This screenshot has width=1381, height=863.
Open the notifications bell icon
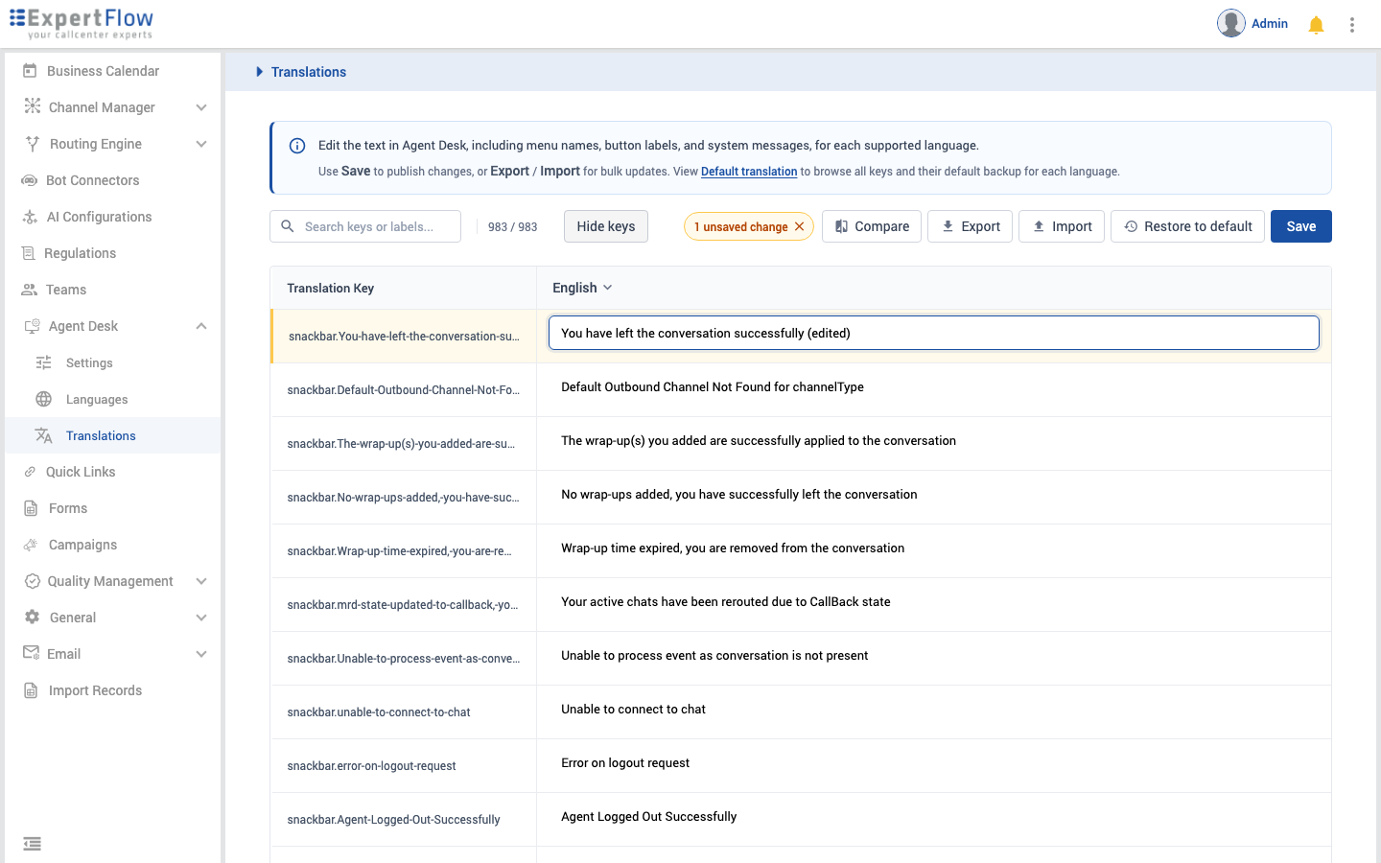point(1316,25)
